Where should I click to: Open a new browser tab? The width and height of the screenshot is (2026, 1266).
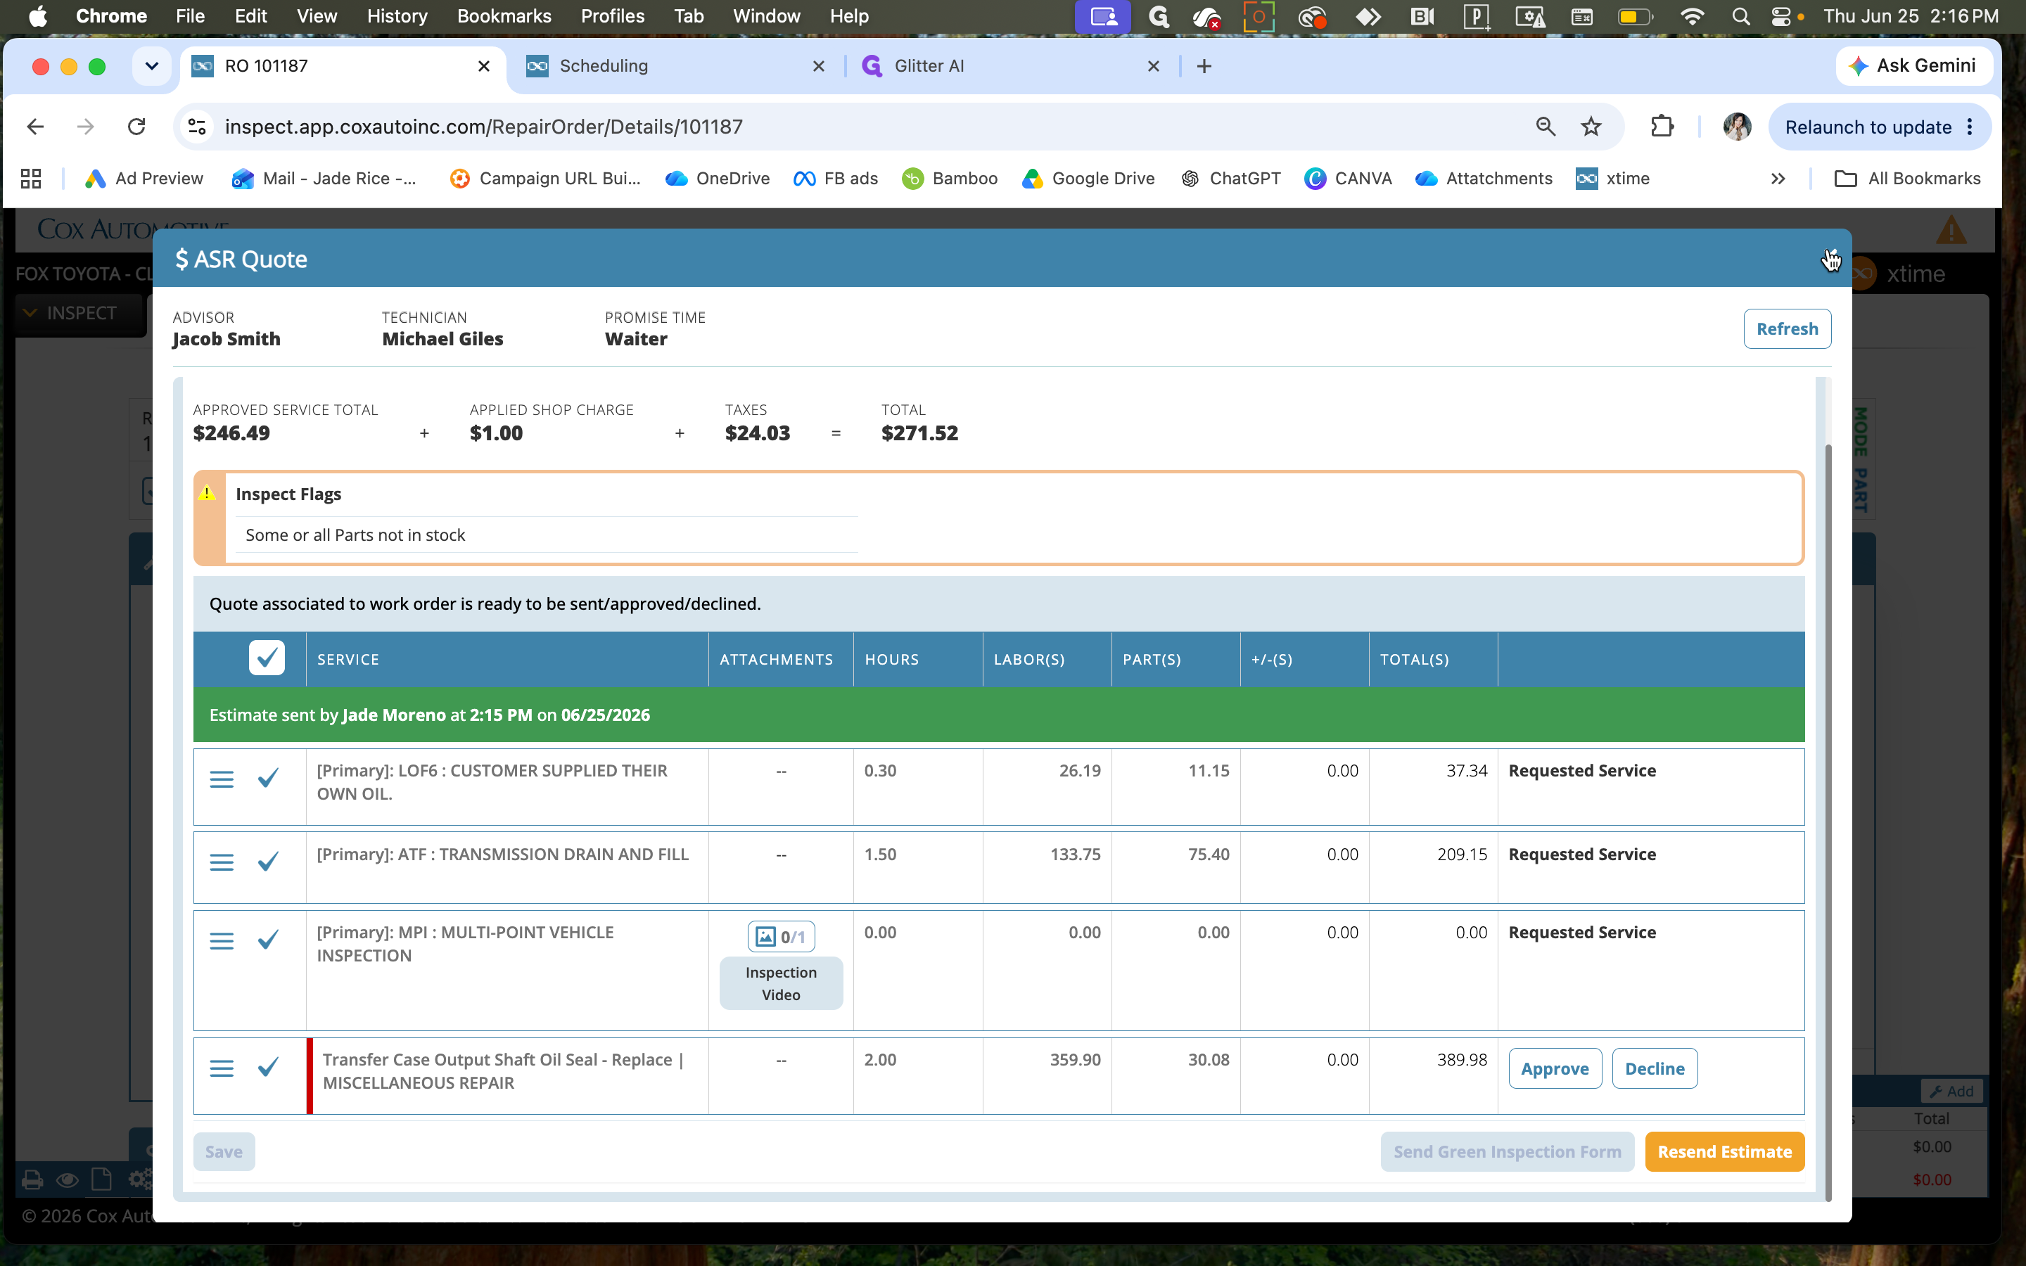[1204, 66]
